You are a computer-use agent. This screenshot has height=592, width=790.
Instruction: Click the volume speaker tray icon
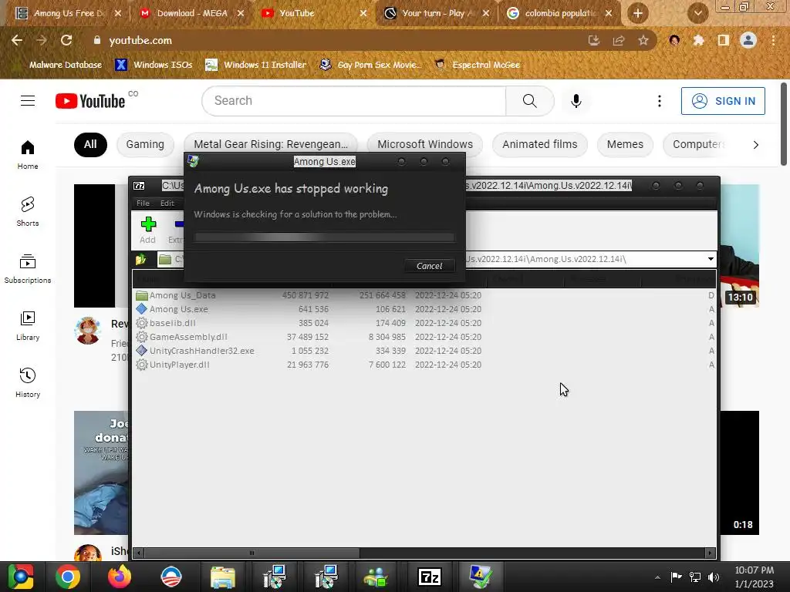[714, 577]
